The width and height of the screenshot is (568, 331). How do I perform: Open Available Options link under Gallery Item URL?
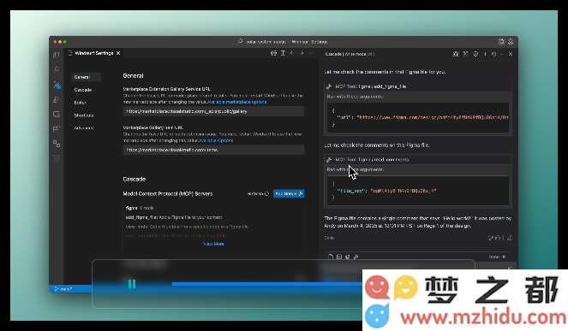click(x=216, y=140)
